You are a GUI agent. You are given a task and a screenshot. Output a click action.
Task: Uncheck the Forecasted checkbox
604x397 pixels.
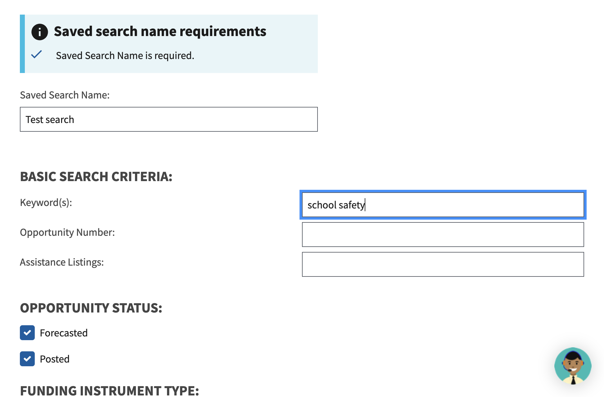(27, 333)
